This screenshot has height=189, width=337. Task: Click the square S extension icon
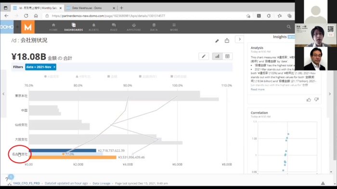coord(259,16)
